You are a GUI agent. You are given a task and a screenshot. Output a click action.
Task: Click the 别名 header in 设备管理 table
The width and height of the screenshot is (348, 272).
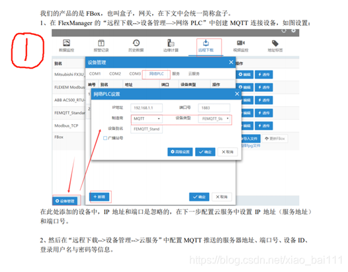[104, 85]
